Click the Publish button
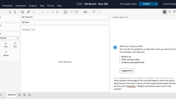176x99 pixels. [x=146, y=4]
